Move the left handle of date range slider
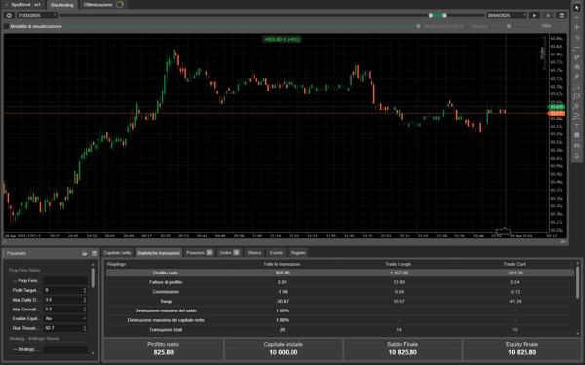Viewport: 585px width, 365px height. pyautogui.click(x=431, y=16)
